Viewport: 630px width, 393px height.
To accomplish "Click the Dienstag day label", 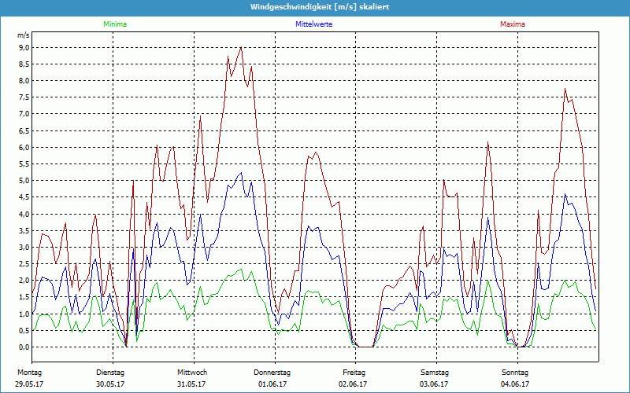I will [x=110, y=372].
